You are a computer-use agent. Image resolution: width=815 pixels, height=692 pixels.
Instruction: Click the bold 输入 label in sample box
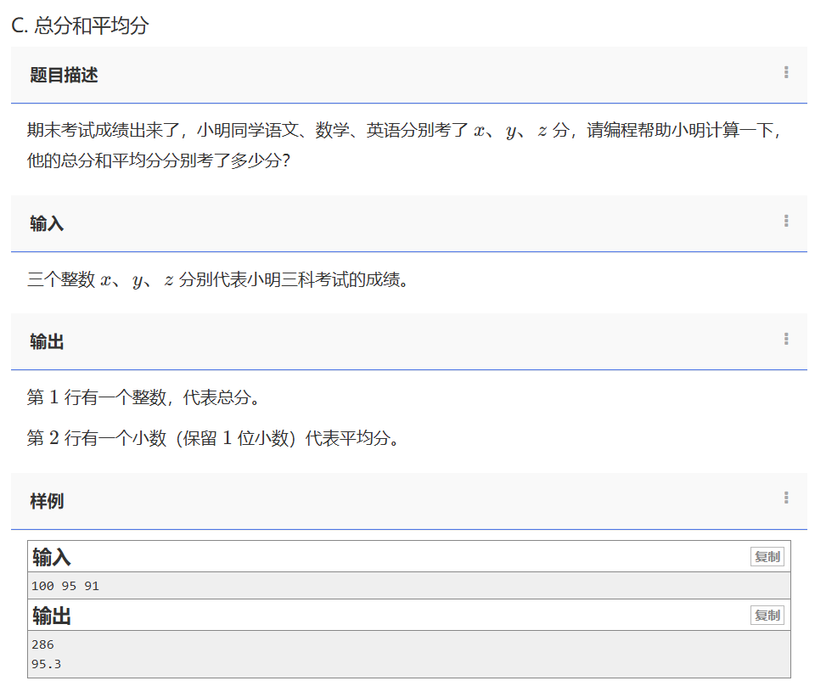tap(52, 558)
